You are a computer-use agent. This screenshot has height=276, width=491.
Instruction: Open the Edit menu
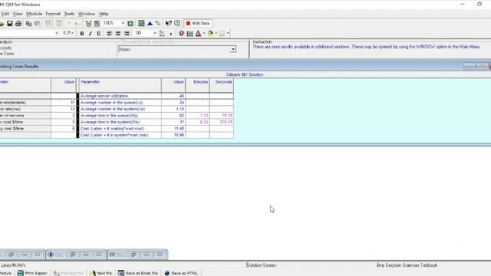tap(5, 14)
